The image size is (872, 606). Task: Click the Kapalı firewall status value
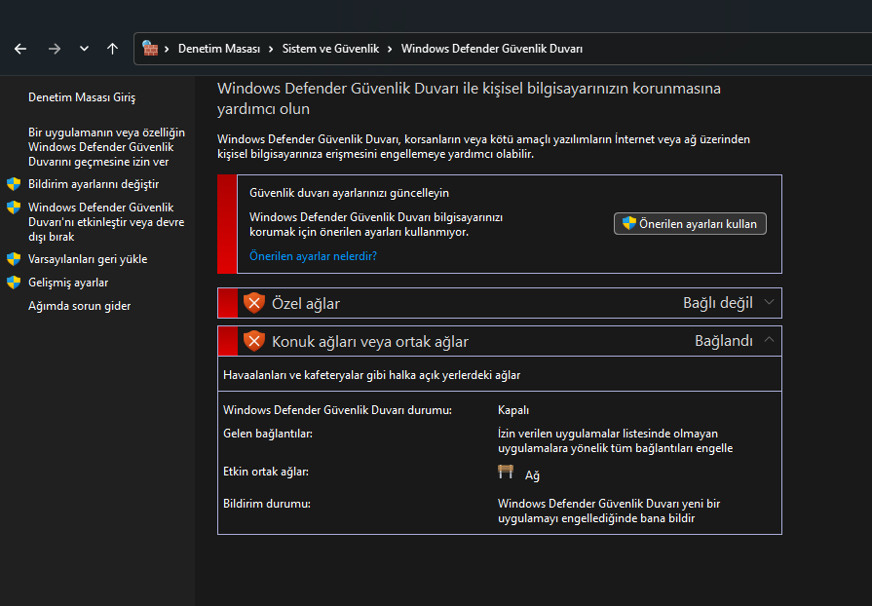tap(513, 410)
